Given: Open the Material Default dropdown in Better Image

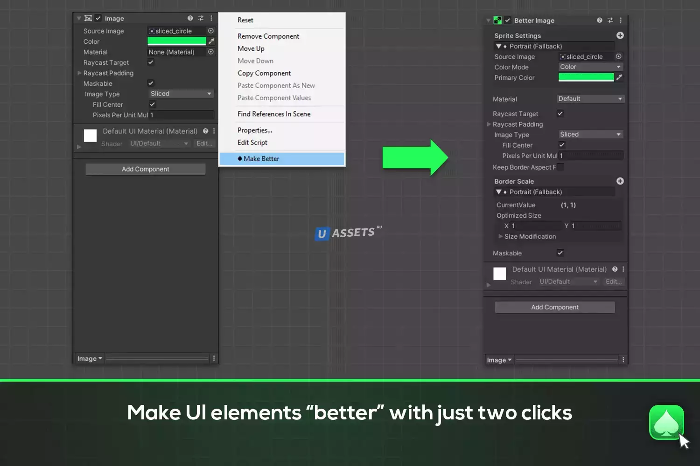Looking at the screenshot, I should tap(591, 99).
